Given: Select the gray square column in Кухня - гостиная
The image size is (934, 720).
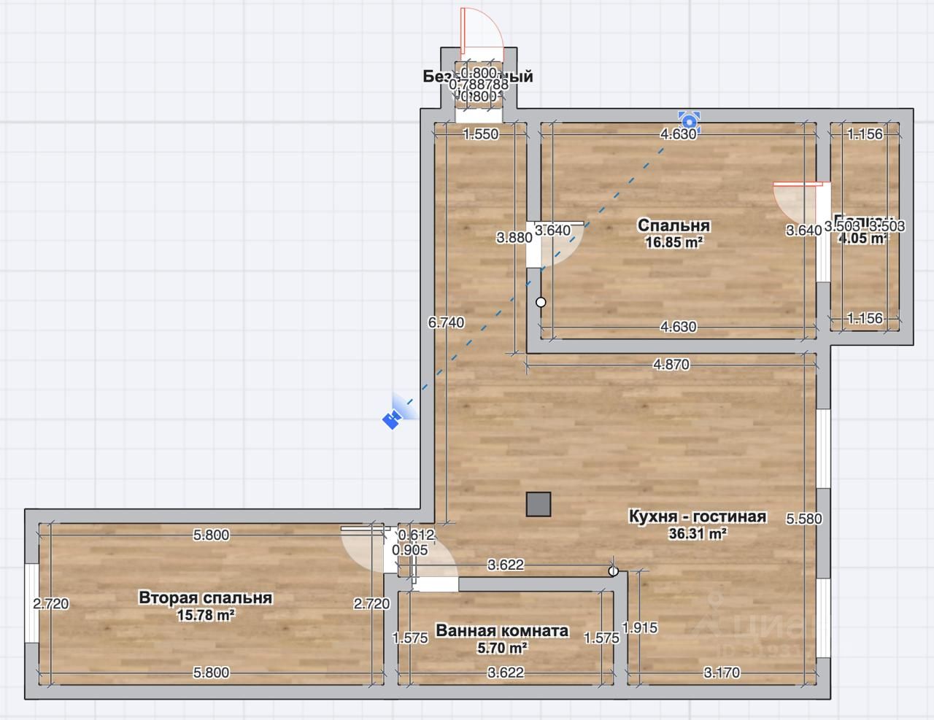Looking at the screenshot, I should coord(539,504).
